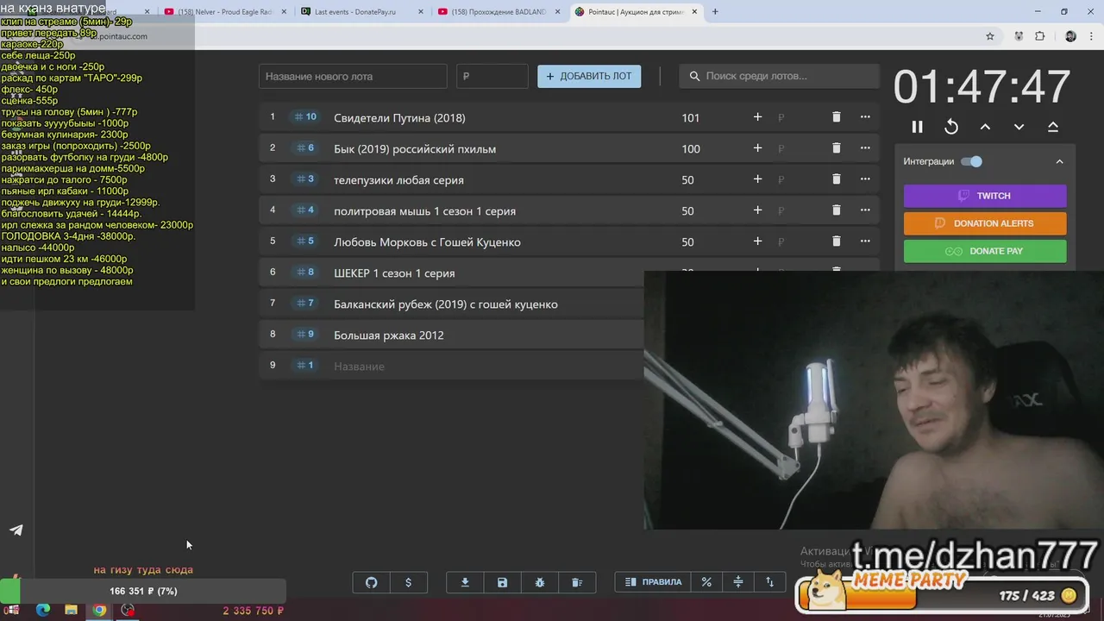This screenshot has width=1104, height=621.
Task: Reset the timer with the restart icon
Action: coord(951,127)
